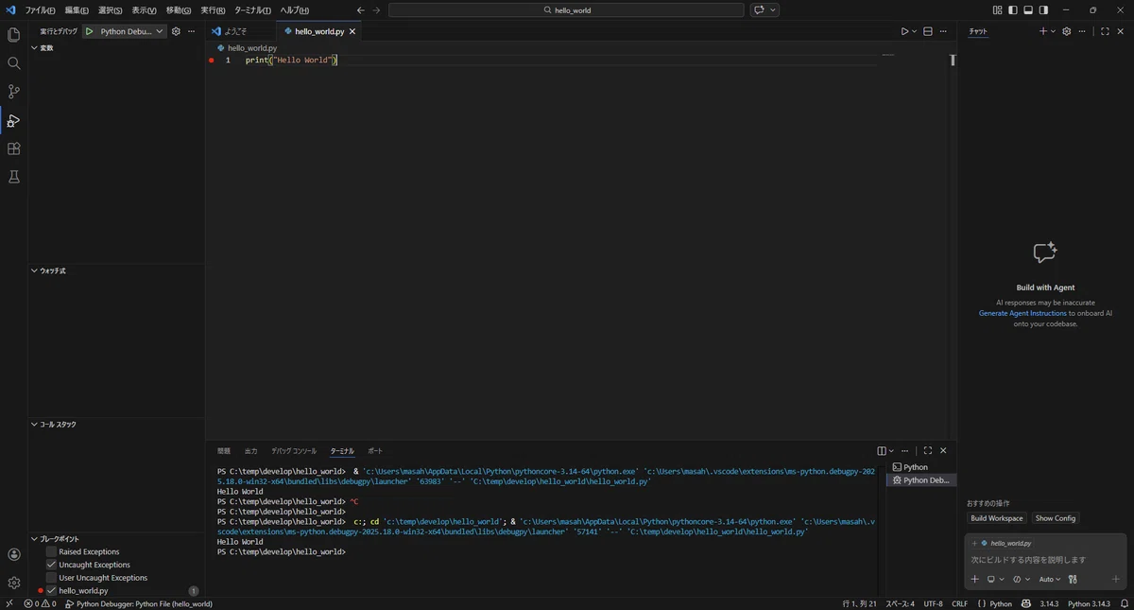Open the Accounts icon in activity bar
This screenshot has width=1134, height=610.
(13, 554)
